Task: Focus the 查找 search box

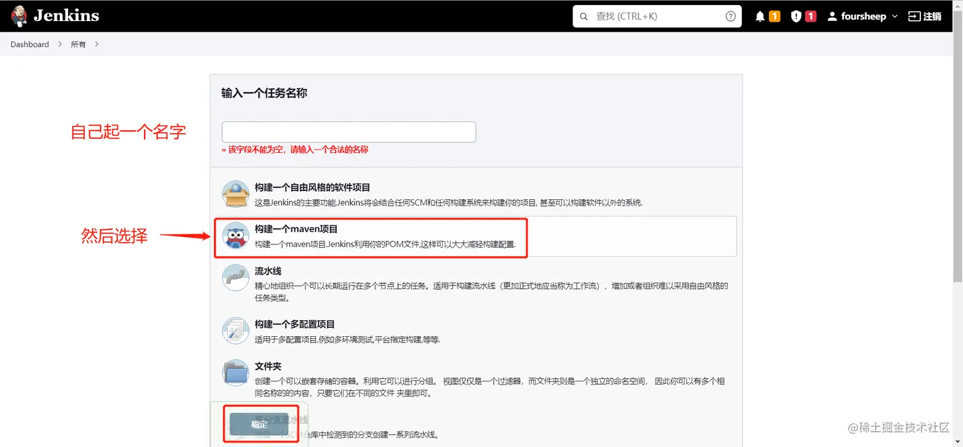Action: pyautogui.click(x=657, y=17)
